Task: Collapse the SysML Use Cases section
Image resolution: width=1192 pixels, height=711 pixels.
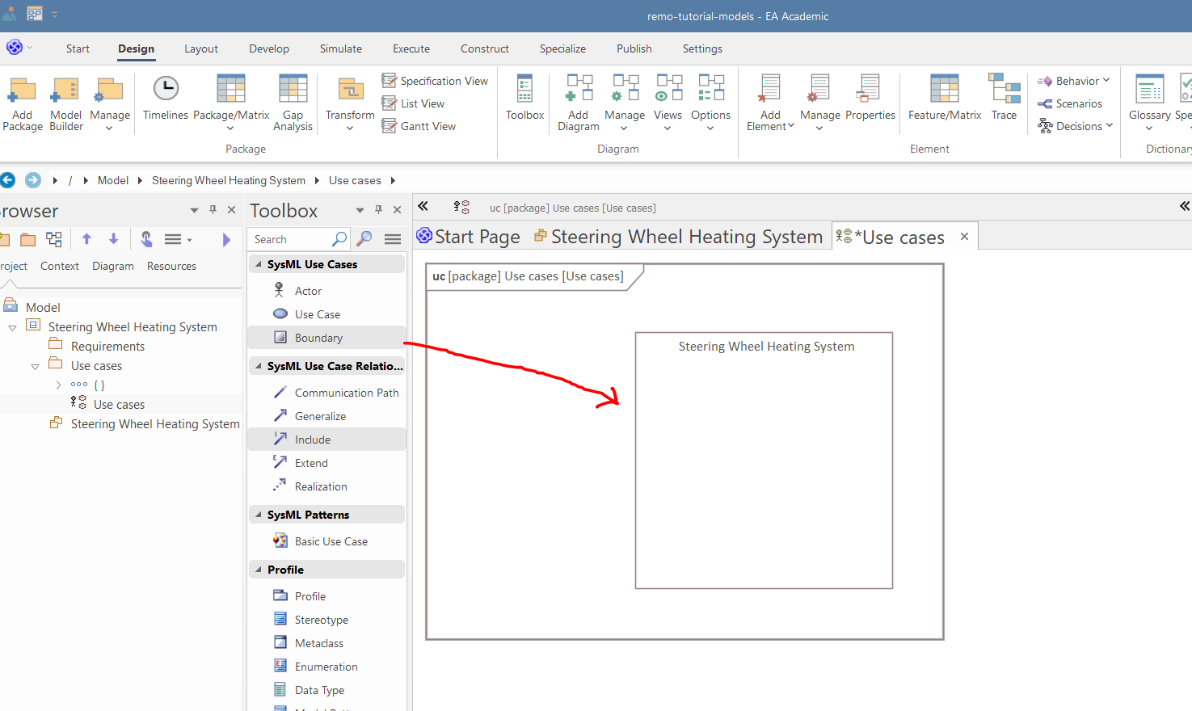Action: (259, 264)
